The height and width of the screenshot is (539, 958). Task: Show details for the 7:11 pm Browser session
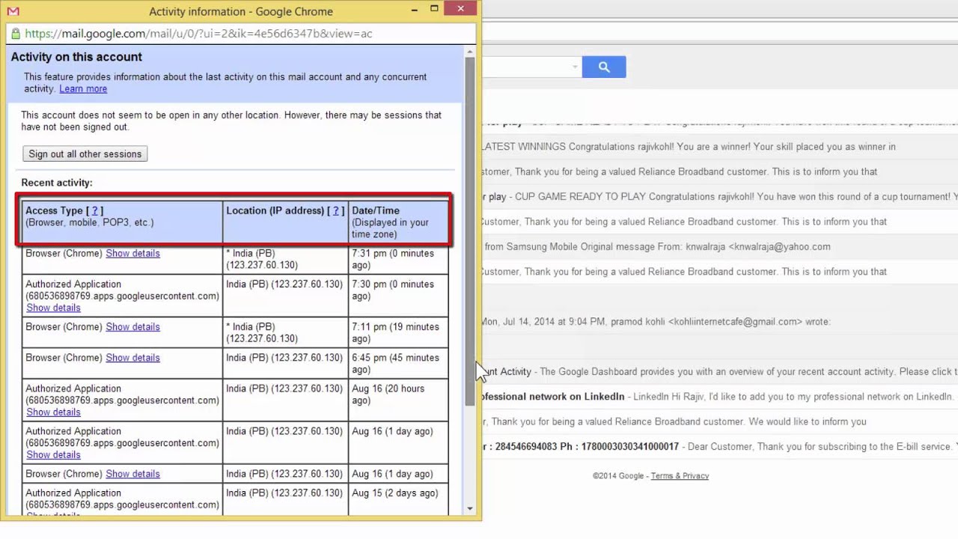132,326
